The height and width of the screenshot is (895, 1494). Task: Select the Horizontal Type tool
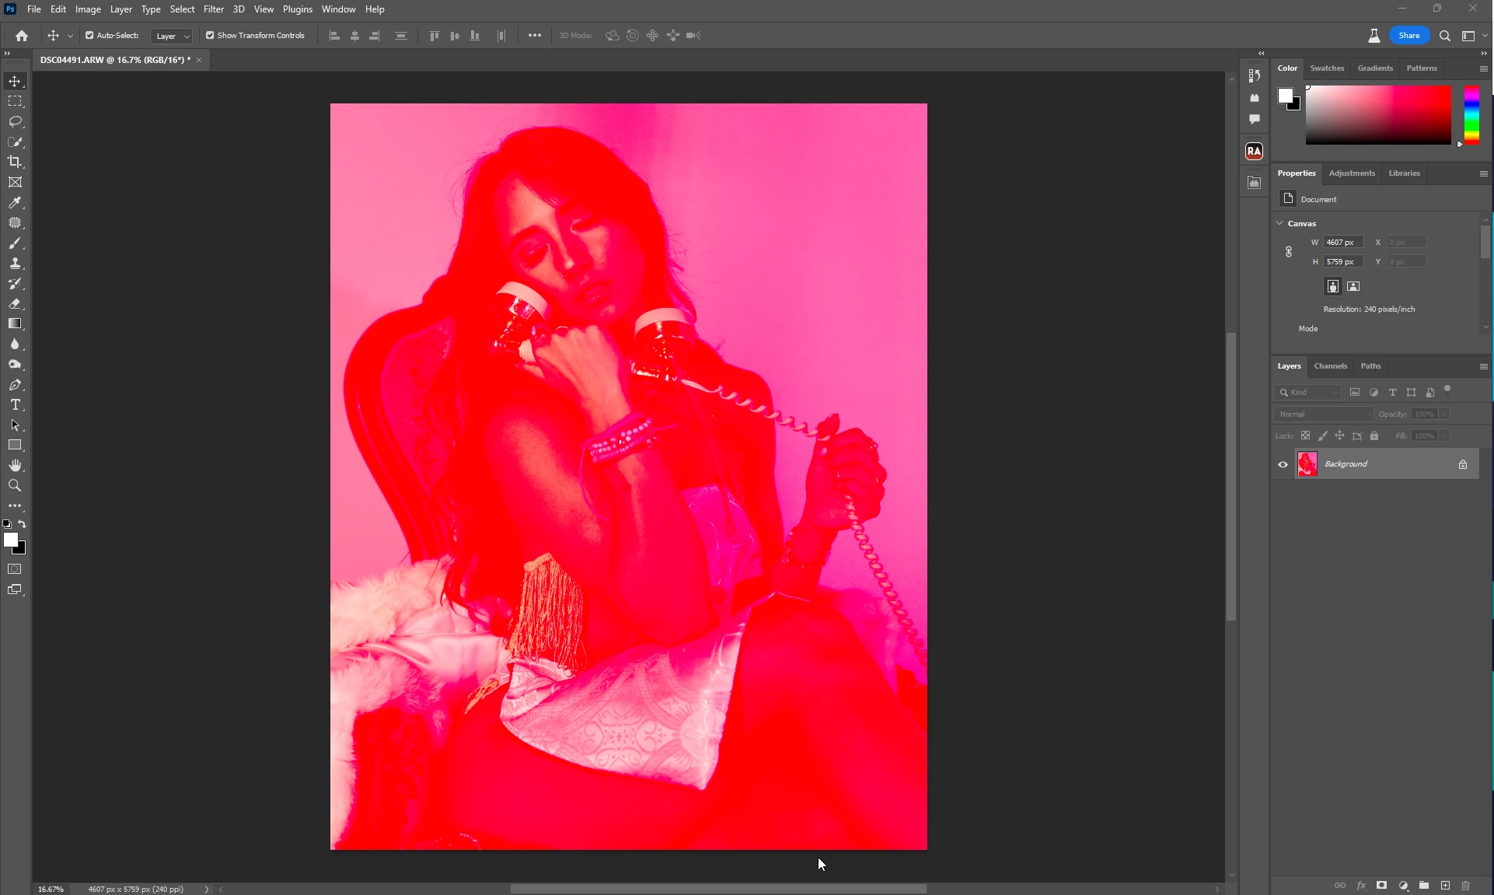pyautogui.click(x=15, y=405)
